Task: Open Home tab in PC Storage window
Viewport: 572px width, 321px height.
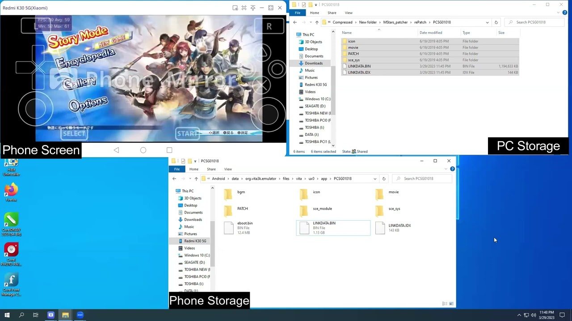Action: coord(315,13)
